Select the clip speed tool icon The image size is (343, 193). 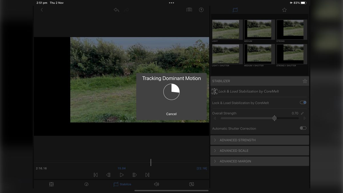point(86,184)
